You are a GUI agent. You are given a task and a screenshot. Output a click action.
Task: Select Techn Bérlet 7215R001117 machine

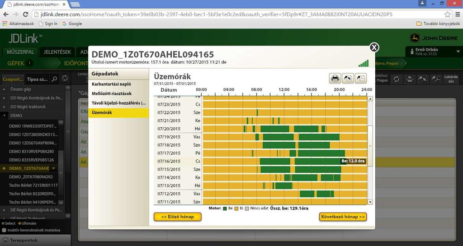click(33, 186)
